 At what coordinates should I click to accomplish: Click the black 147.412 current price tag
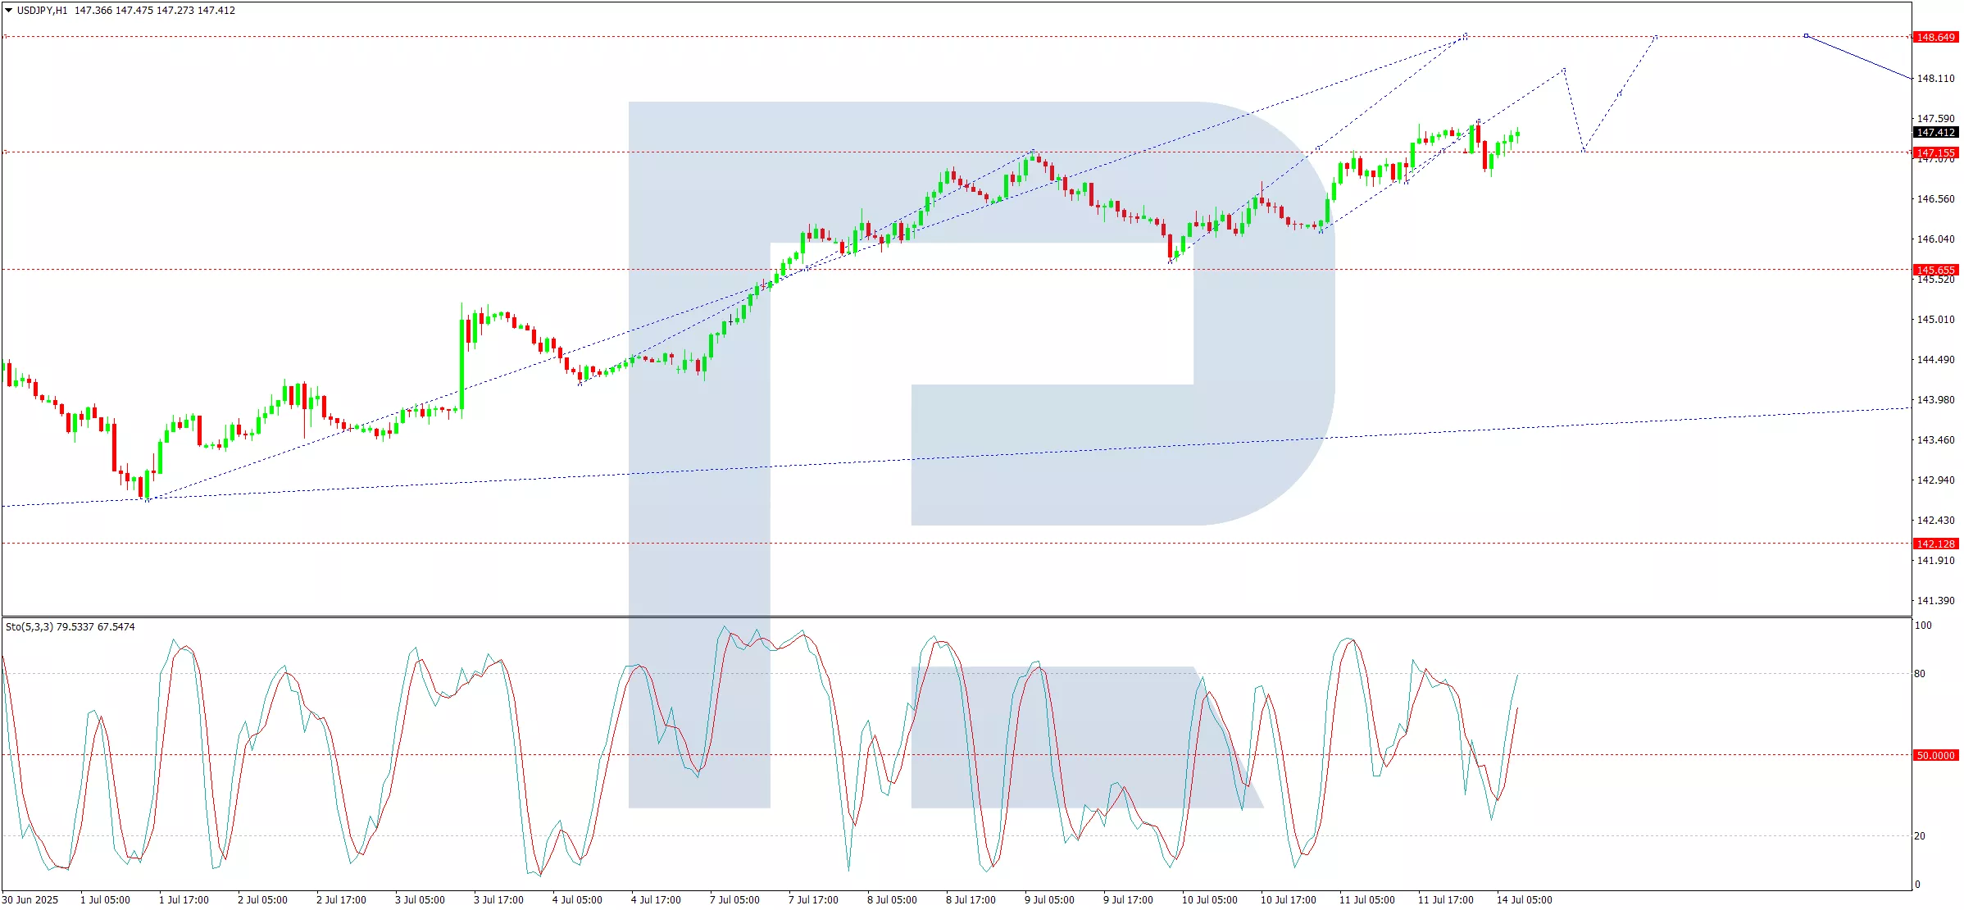pos(1935,133)
